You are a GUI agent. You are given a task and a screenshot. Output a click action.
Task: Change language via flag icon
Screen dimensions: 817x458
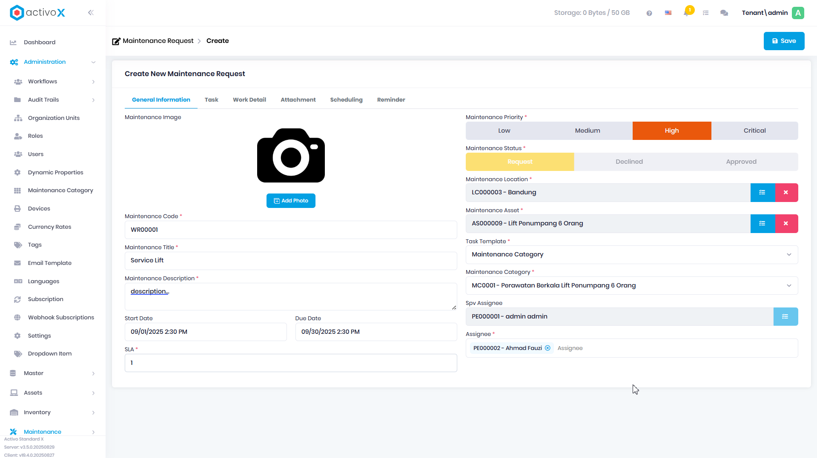668,13
